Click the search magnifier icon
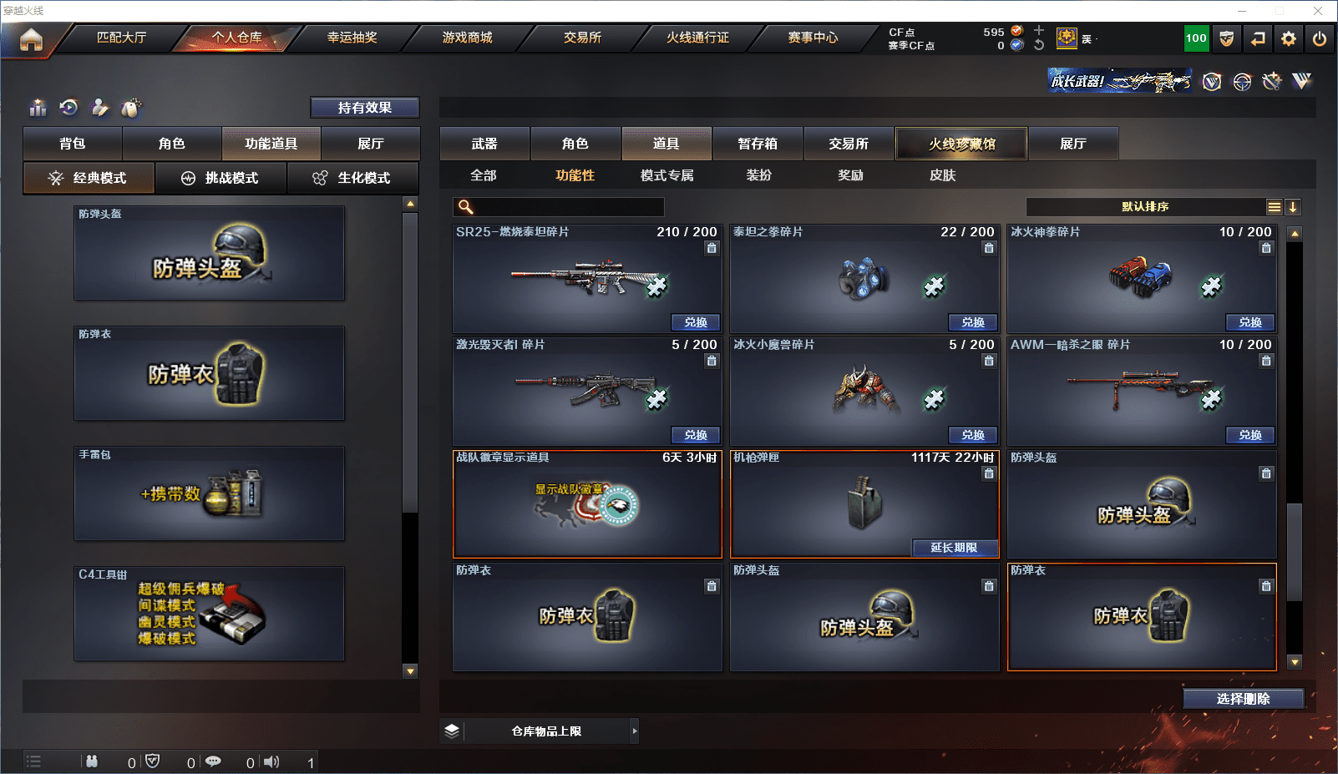 point(466,207)
